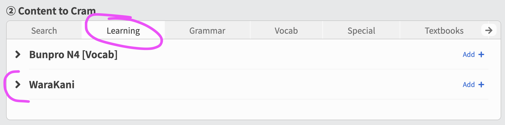Click the divider line between Bunpro and WaraKani
505x125 pixels.
(x=255, y=69)
